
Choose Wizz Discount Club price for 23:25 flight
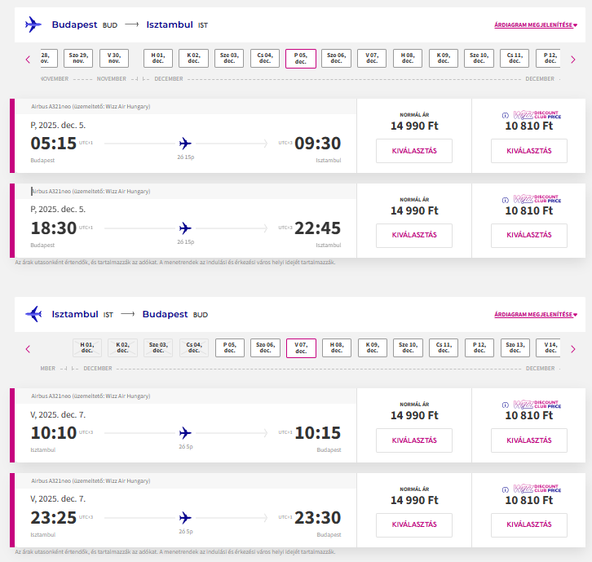[x=528, y=524]
